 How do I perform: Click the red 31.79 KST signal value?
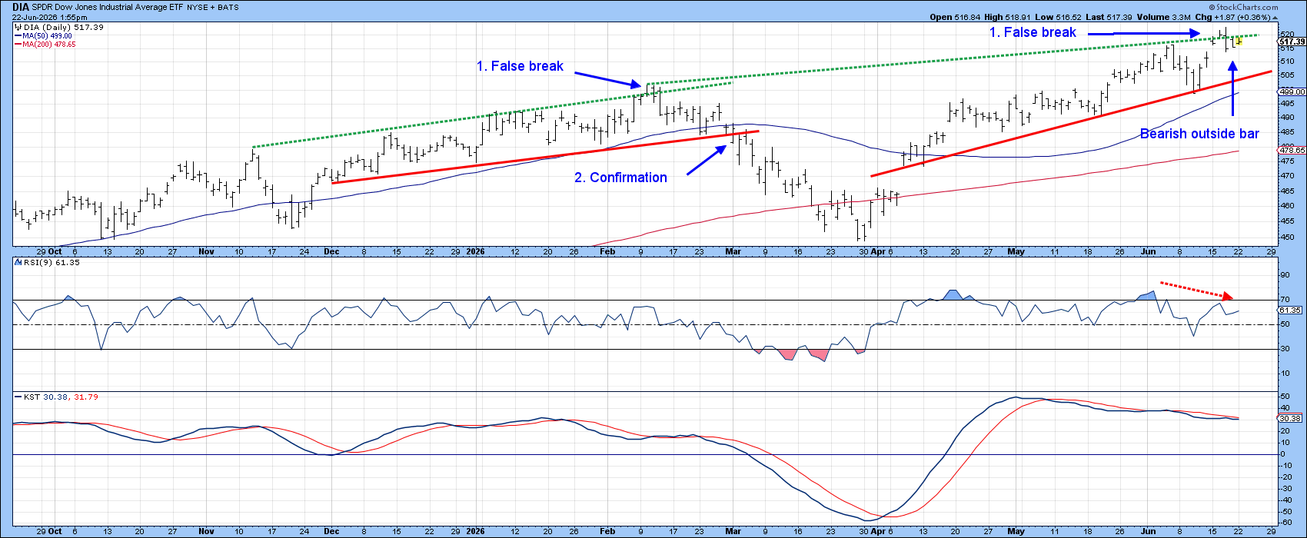85,397
